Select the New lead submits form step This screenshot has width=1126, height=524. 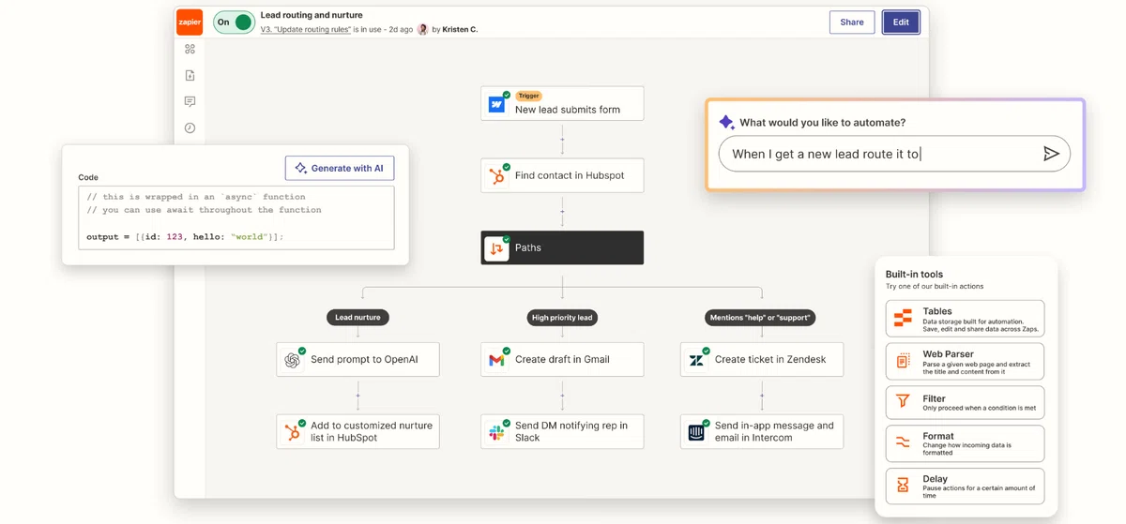(562, 103)
